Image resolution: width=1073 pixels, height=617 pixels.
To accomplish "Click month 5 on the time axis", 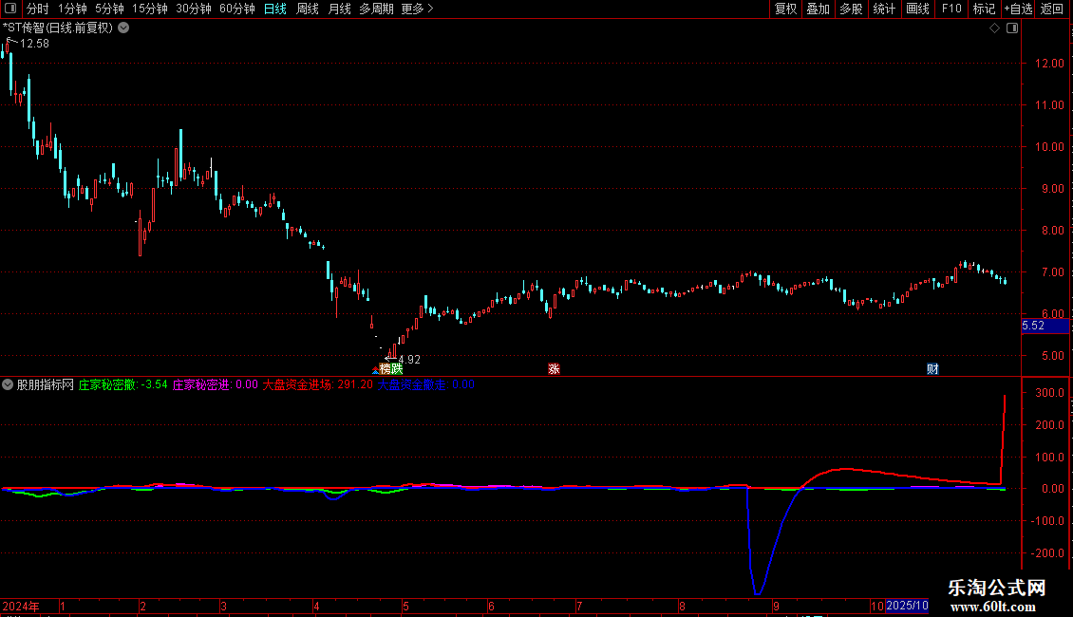I will click(405, 607).
